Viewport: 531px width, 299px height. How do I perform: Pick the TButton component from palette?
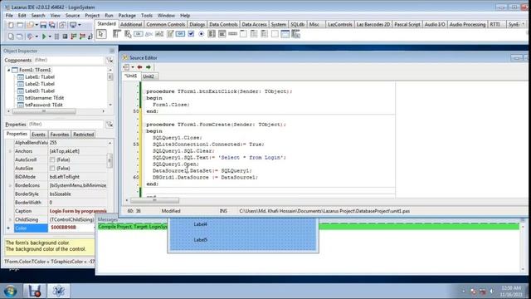click(139, 34)
